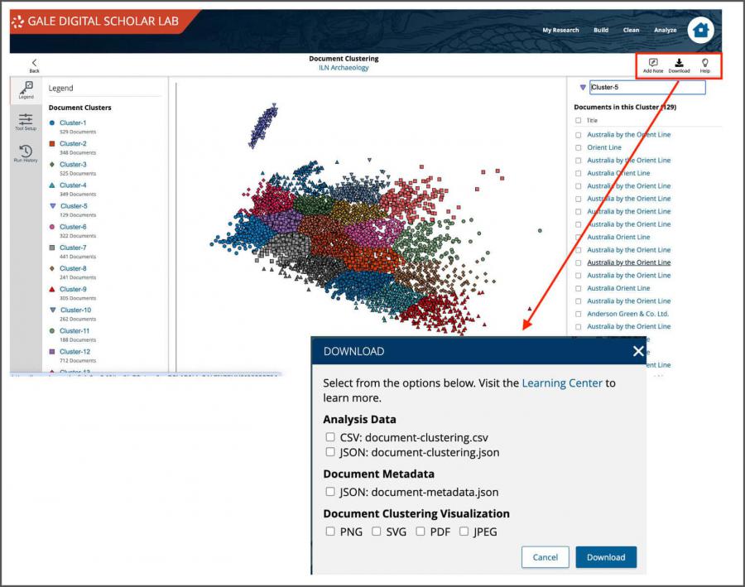Go home via the house icon
Viewport: 745px width, 587px height.
pos(699,30)
